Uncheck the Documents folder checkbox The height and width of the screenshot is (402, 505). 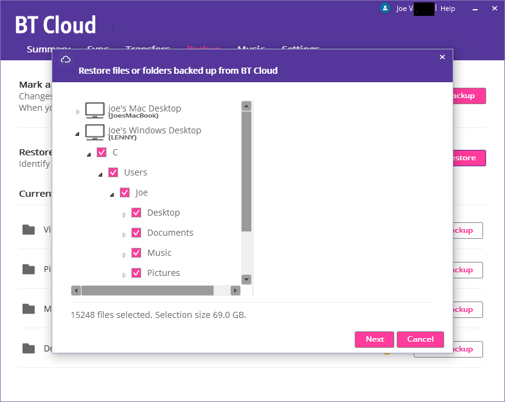(x=136, y=233)
